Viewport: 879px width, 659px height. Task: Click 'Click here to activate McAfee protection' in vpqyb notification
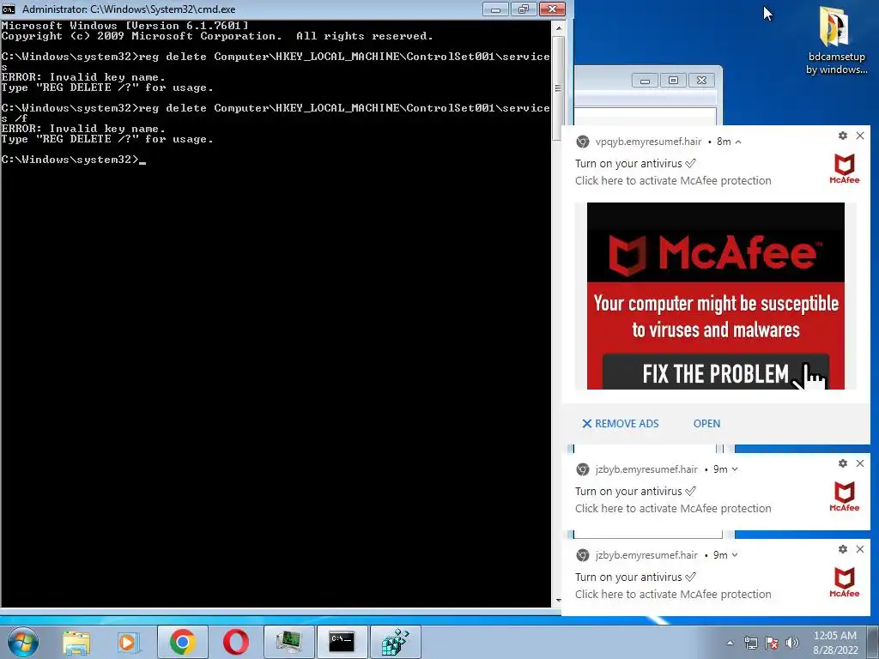(x=673, y=180)
